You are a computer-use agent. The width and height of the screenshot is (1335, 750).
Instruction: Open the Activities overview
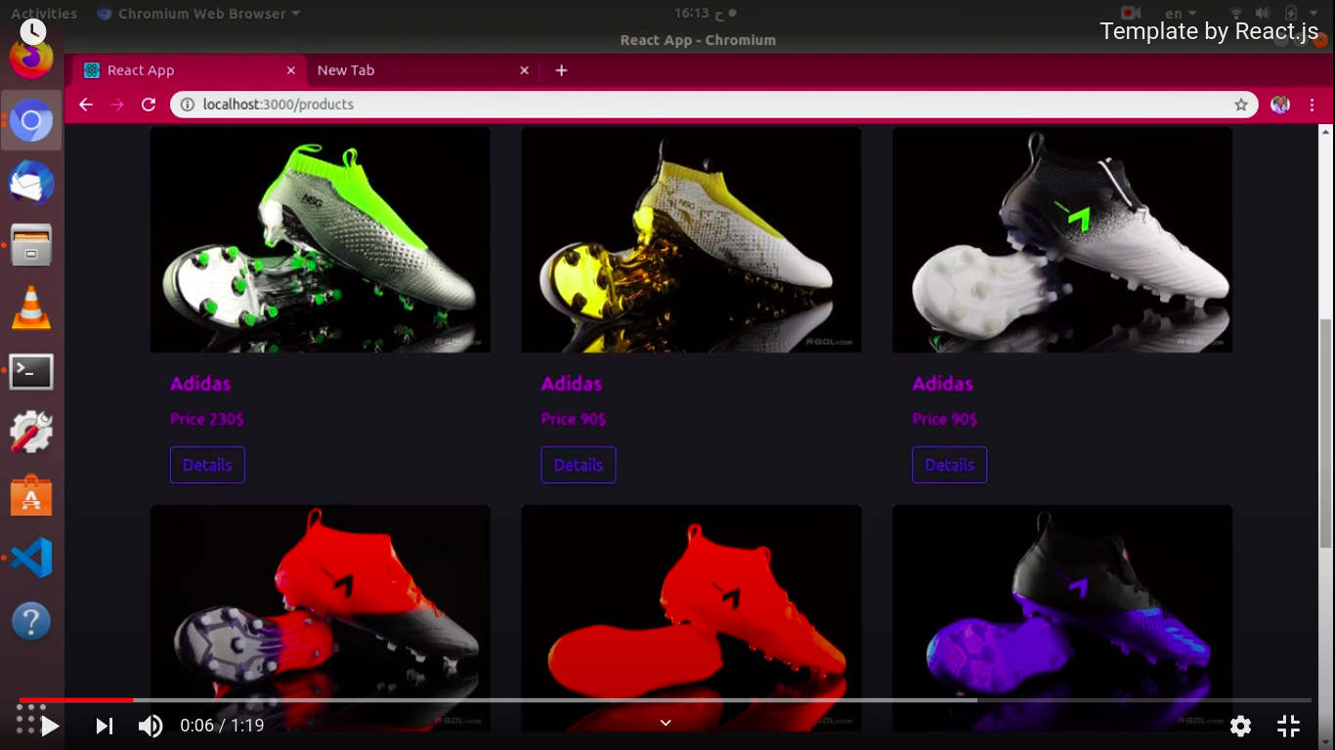click(x=43, y=14)
